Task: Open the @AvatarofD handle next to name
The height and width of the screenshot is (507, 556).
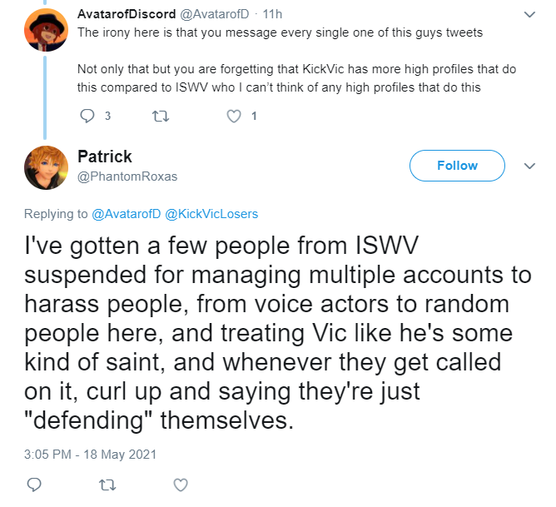Action: (215, 14)
